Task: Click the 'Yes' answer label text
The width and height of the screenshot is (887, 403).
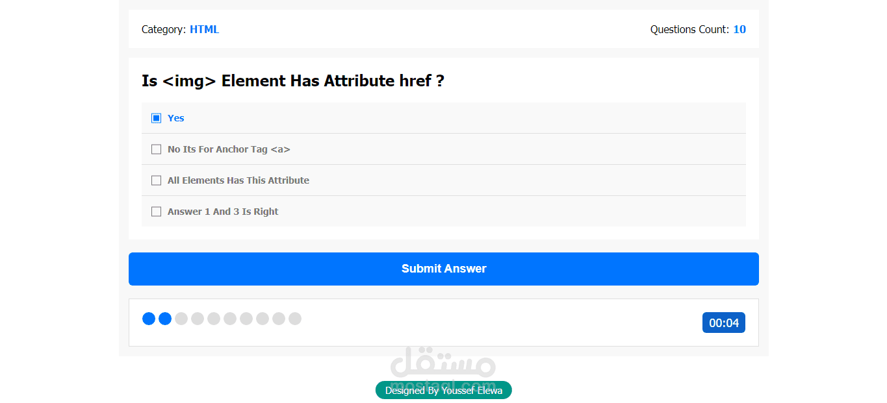Action: coord(176,118)
